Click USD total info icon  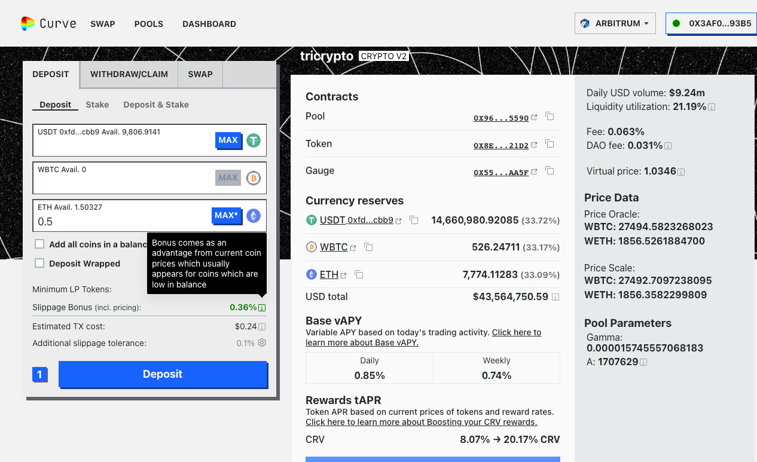555,297
